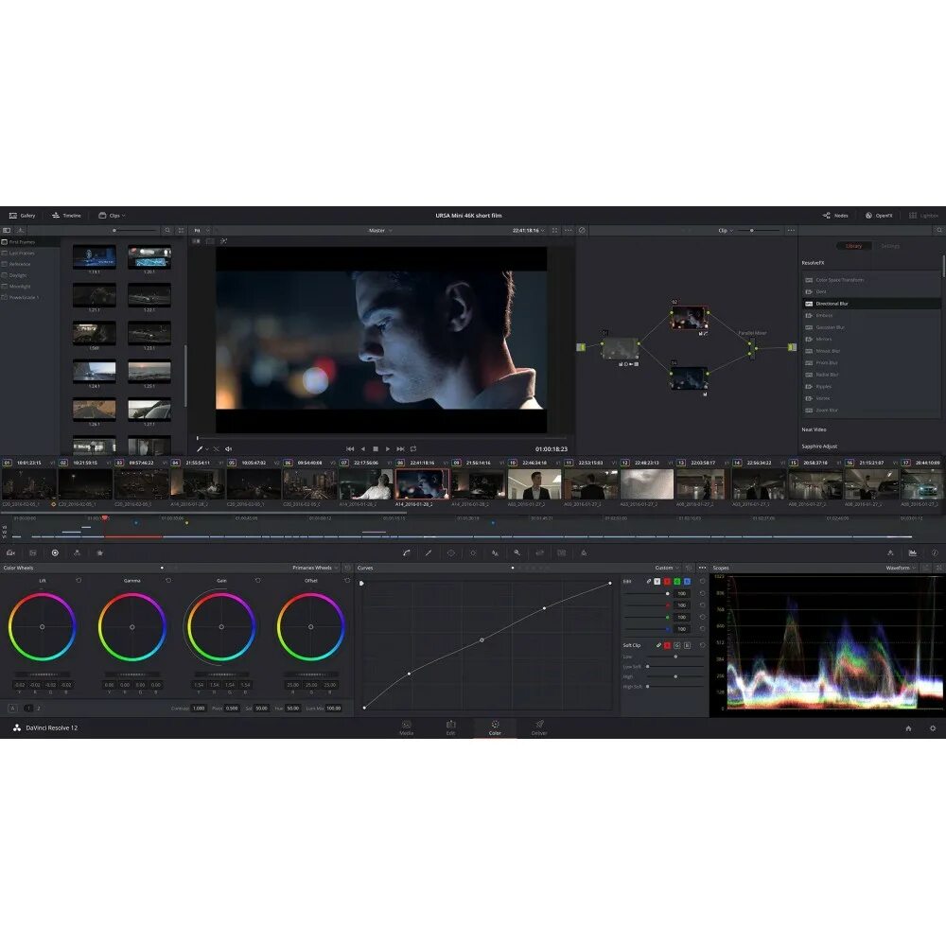Screen dimensions: 946x946
Task: Open Waveform scope type dropdown
Action: click(x=901, y=568)
